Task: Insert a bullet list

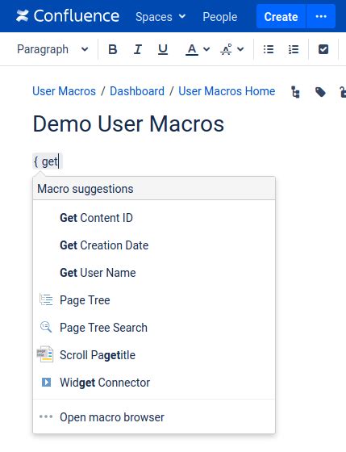Action: 269,49
